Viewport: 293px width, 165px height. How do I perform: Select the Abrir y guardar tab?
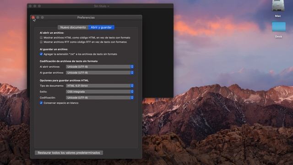point(101,27)
